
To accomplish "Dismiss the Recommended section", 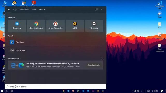I will (x=102, y=59).
